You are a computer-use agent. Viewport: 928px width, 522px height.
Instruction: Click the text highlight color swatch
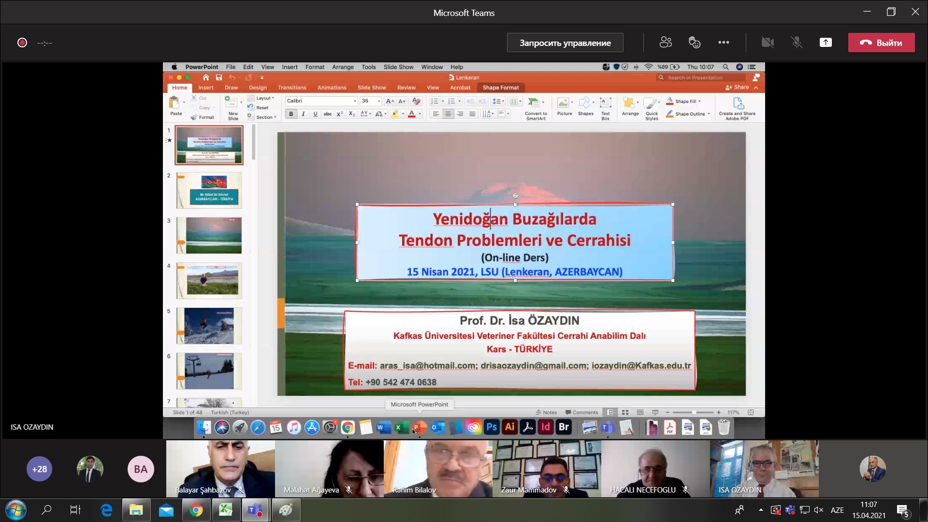[395, 114]
